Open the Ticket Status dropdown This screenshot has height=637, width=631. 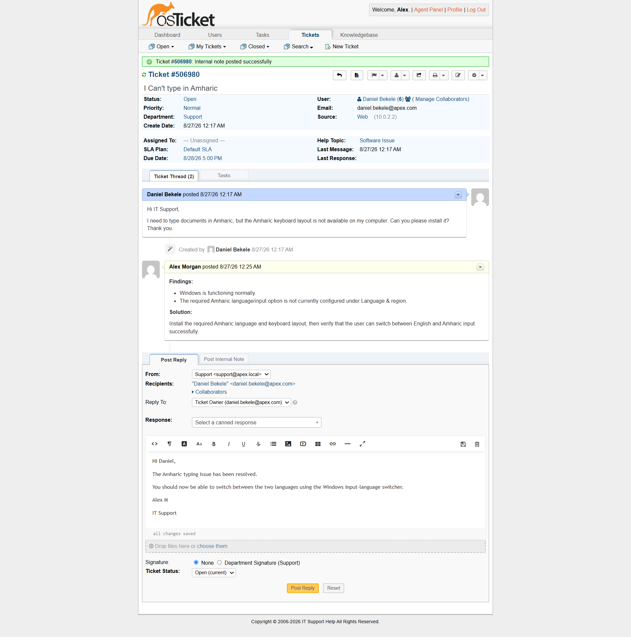click(x=214, y=572)
